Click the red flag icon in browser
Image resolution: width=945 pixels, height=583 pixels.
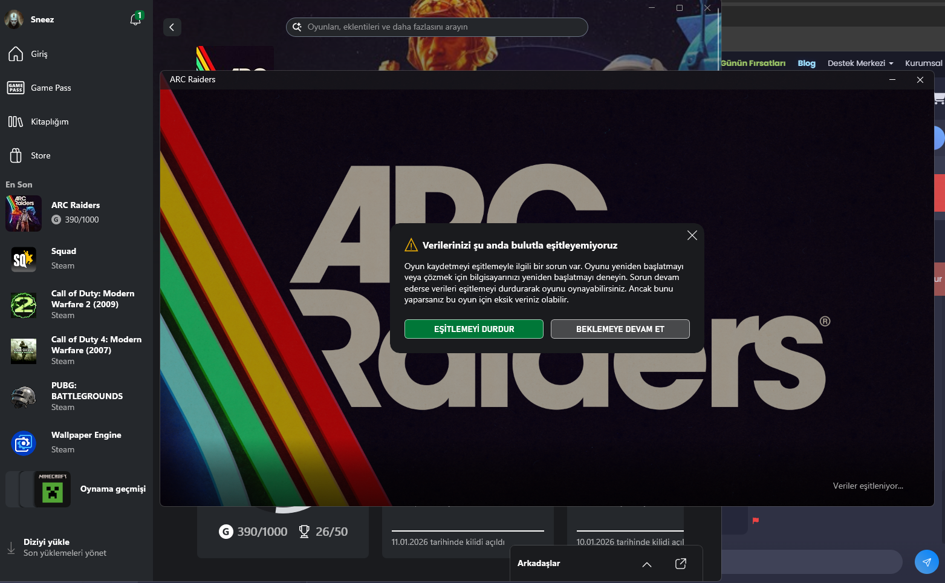(756, 520)
